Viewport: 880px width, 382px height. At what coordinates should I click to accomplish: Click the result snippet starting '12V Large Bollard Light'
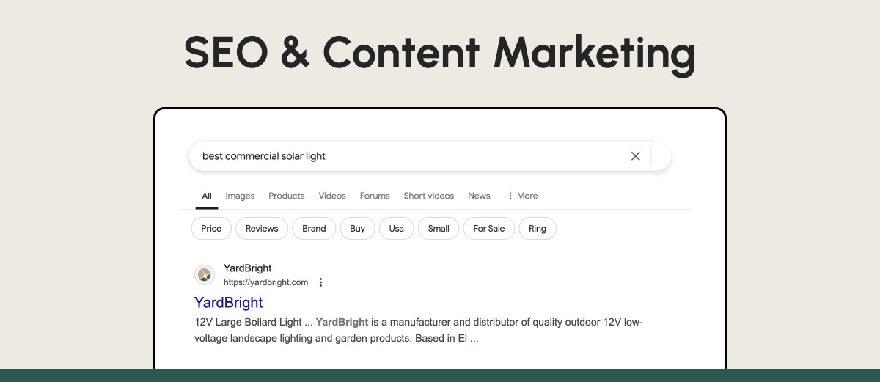[x=419, y=331]
